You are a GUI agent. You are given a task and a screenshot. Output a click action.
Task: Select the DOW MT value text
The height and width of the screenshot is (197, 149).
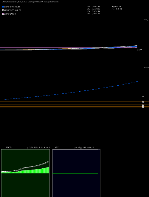pos(13,10)
